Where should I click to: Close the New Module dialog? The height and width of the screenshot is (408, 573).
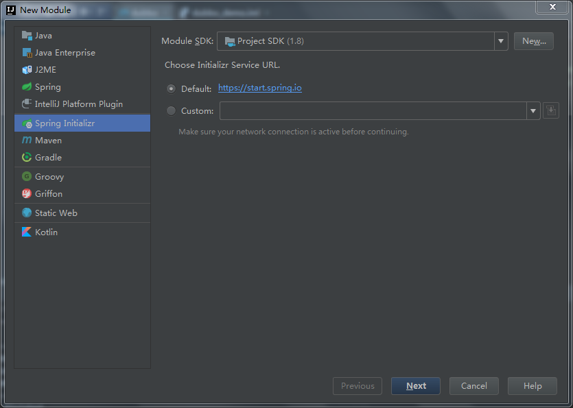[x=552, y=7]
